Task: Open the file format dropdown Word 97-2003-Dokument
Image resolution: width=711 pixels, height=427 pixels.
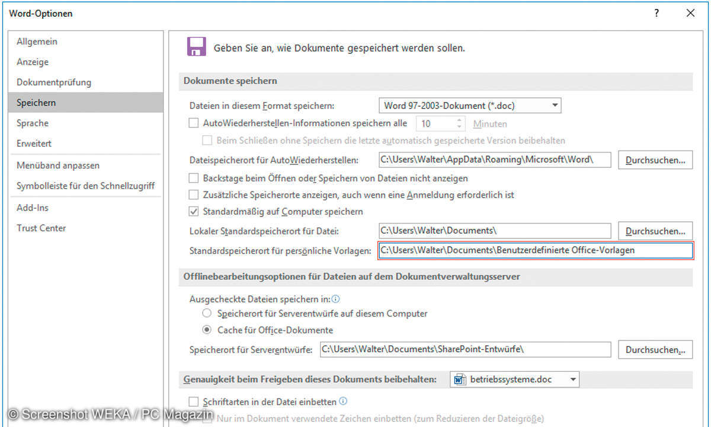Action: click(470, 106)
